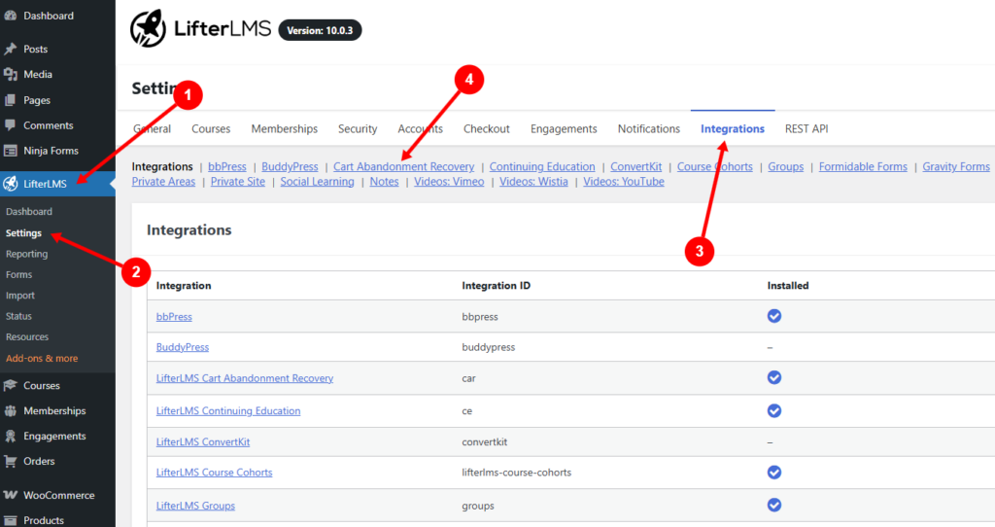Open the Videos: Wistia link
Image resolution: width=995 pixels, height=527 pixels.
pyautogui.click(x=533, y=182)
